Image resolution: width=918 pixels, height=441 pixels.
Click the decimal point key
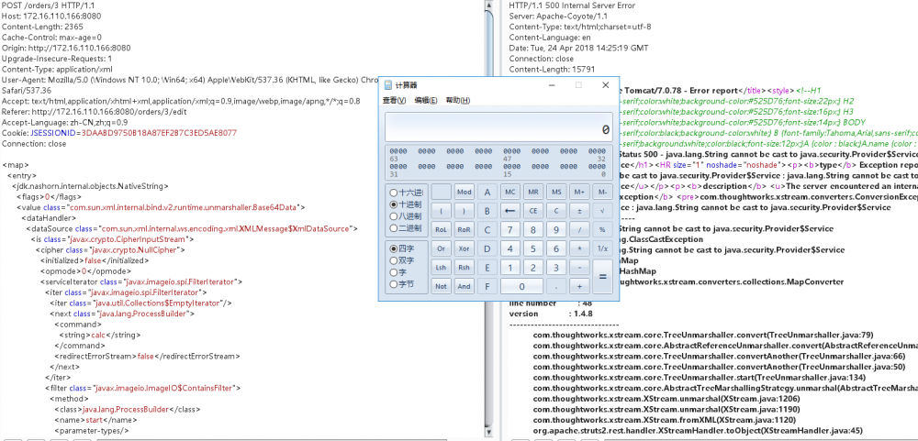[x=556, y=286]
